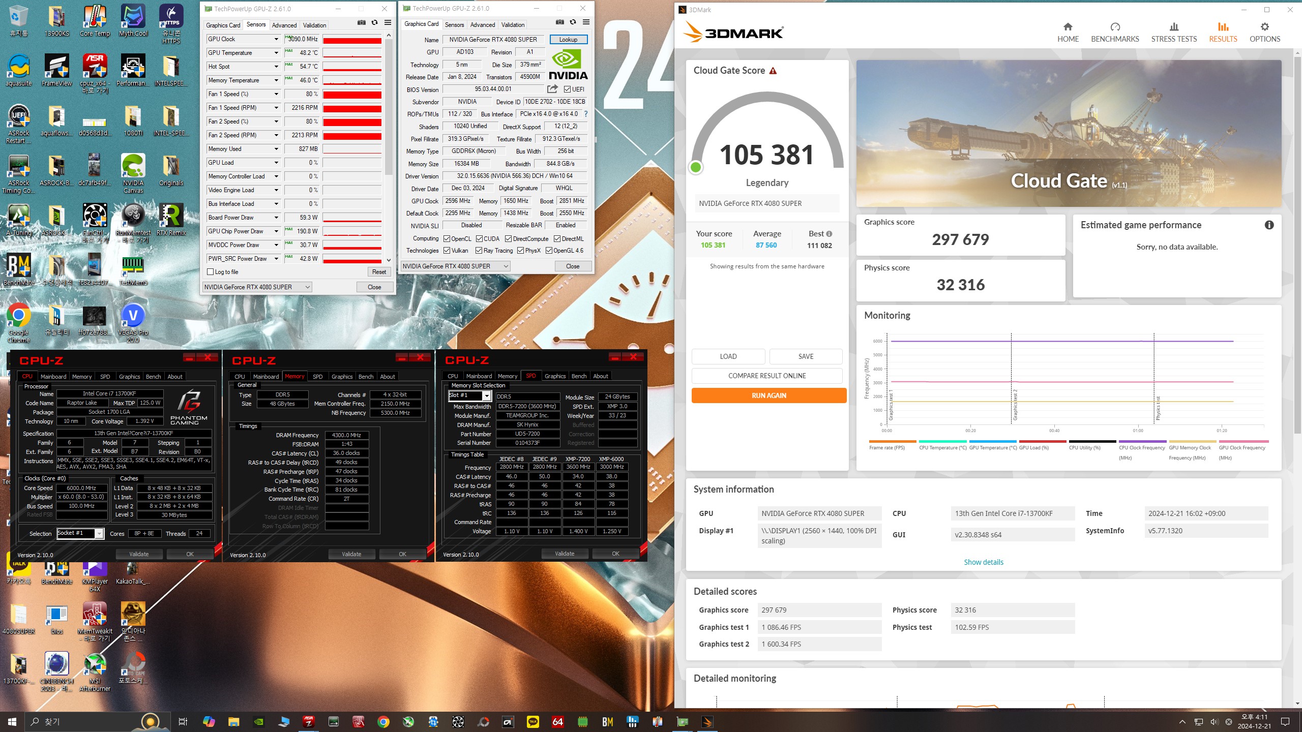Click Show details link in System information
1302x732 pixels.
(x=984, y=562)
